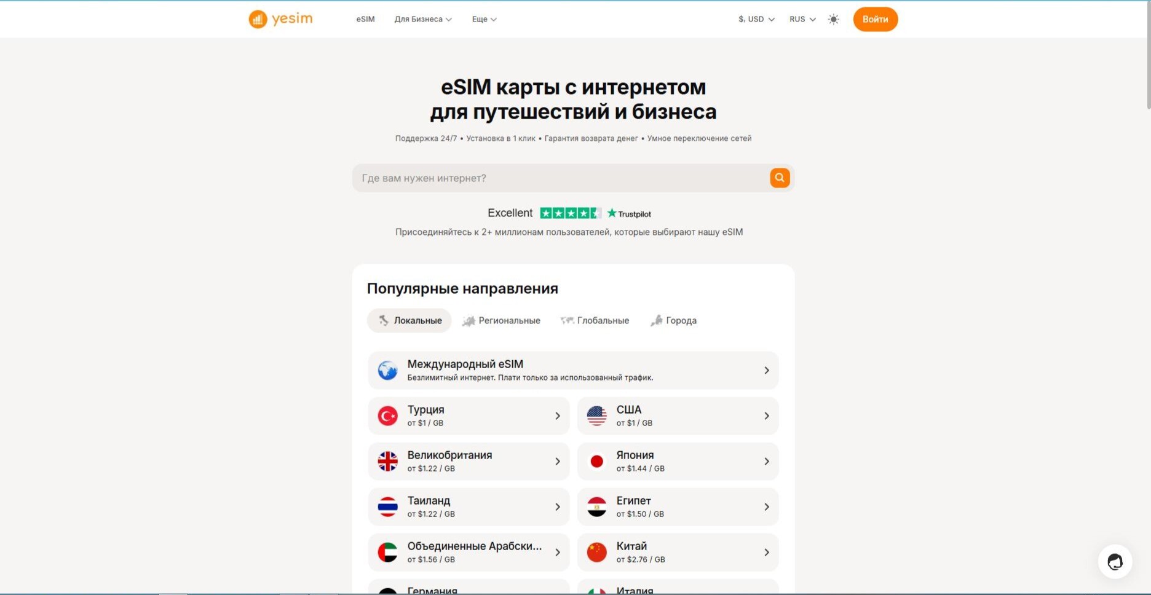The height and width of the screenshot is (595, 1151).
Task: Open Египет destination name
Action: pyautogui.click(x=633, y=500)
